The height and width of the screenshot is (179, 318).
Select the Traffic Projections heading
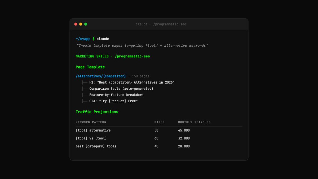pyautogui.click(x=97, y=112)
